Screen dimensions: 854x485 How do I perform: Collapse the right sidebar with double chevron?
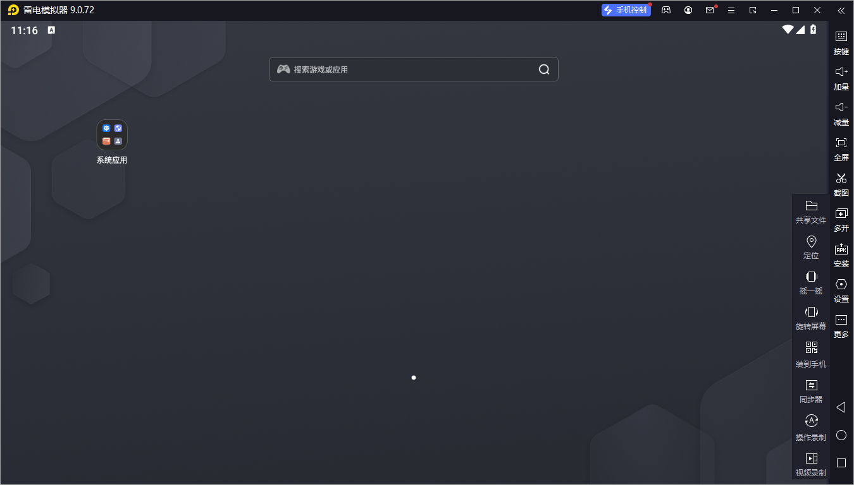[841, 10]
